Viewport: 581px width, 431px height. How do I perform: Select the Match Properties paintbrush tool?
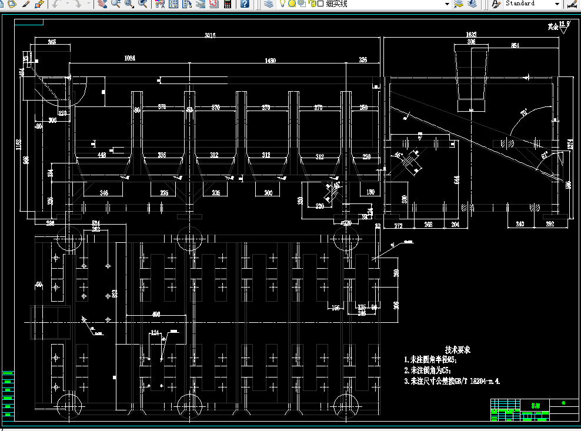(x=25, y=4)
